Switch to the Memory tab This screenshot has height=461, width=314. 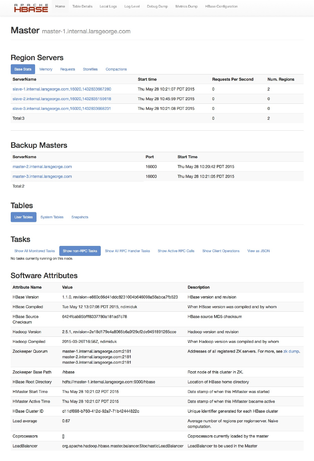pyautogui.click(x=46, y=69)
